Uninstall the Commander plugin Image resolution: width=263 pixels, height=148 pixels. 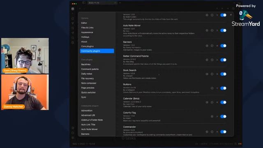[217, 132]
